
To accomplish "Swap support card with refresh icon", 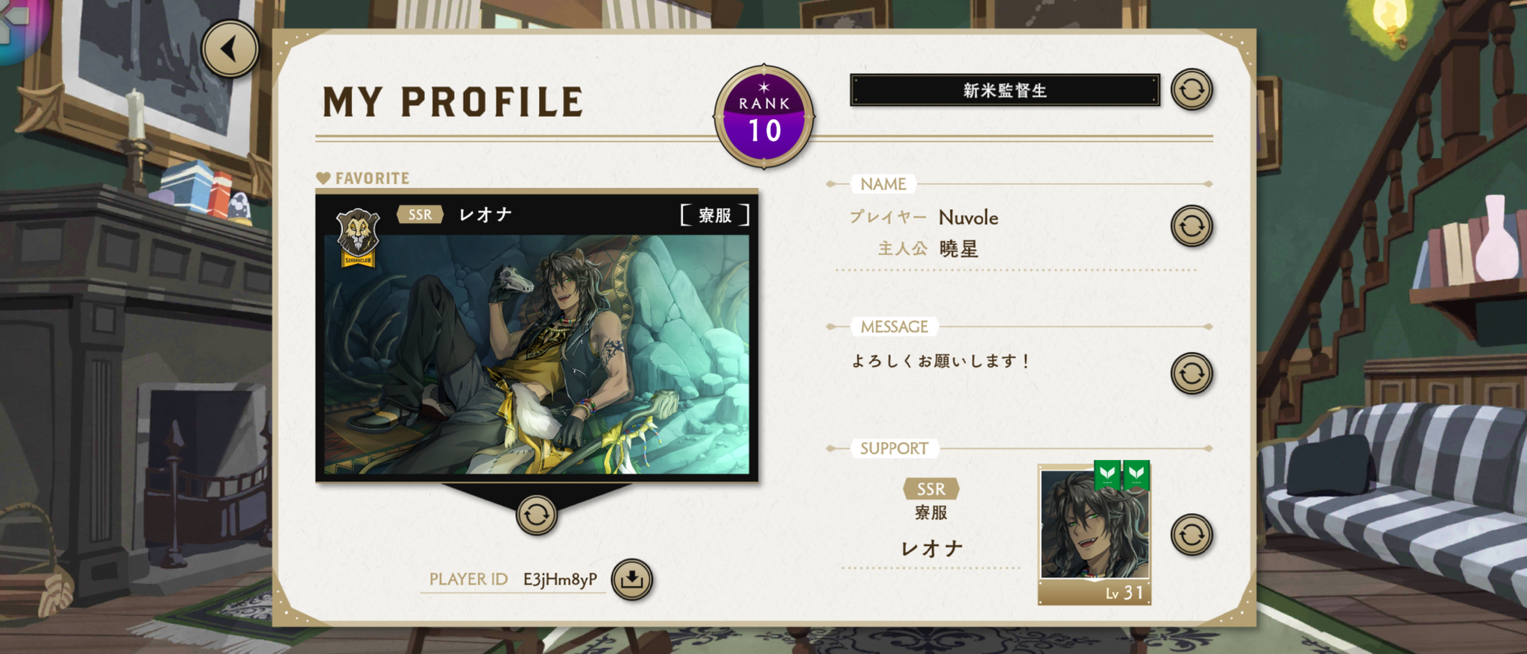I will pyautogui.click(x=1191, y=535).
